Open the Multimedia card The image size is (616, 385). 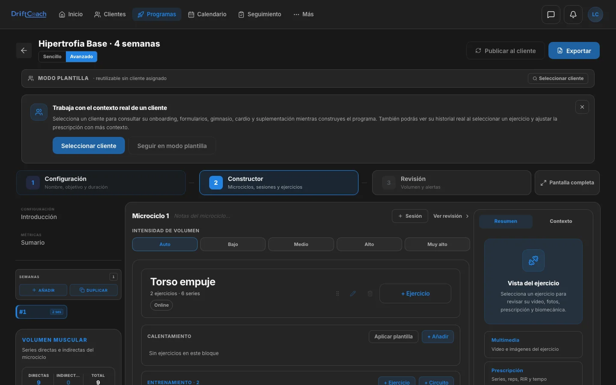tap(533, 344)
